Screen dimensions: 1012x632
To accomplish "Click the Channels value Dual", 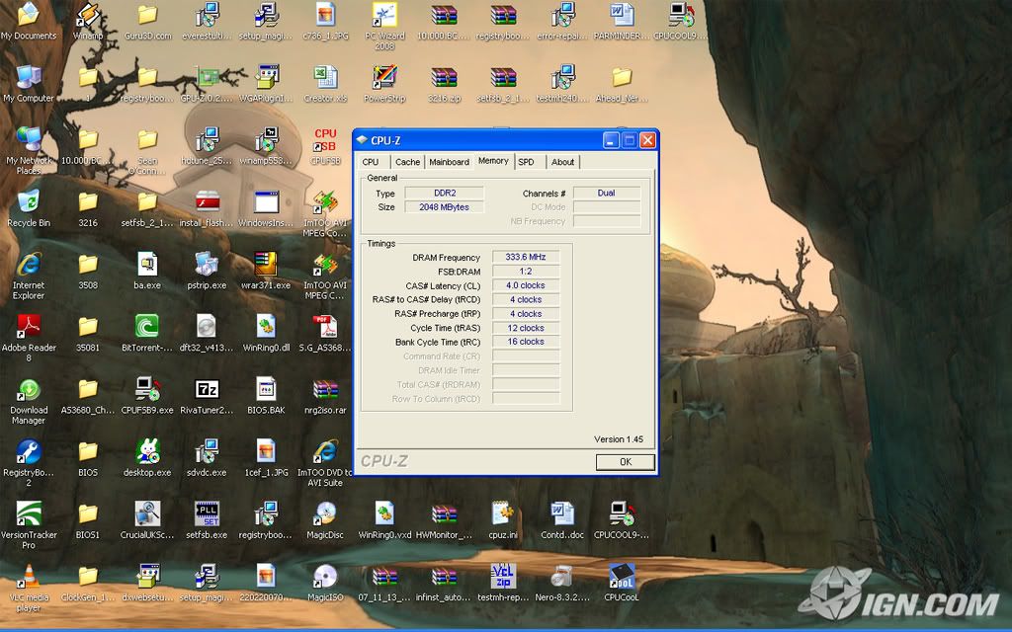I will point(606,193).
